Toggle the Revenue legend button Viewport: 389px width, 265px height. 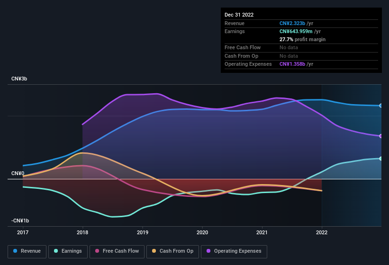(27, 251)
